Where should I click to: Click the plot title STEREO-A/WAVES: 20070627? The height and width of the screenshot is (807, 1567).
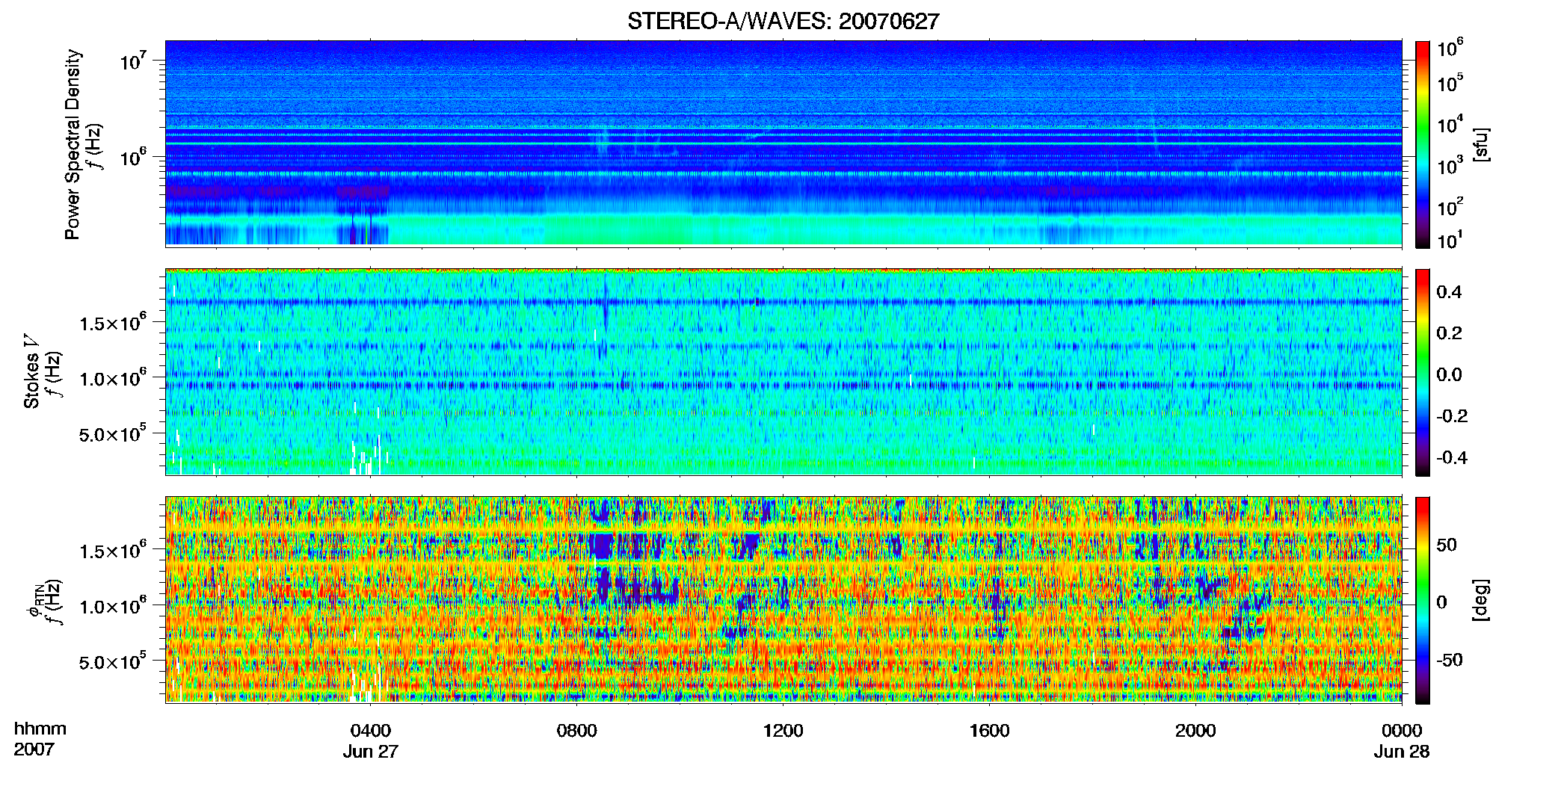(783, 22)
